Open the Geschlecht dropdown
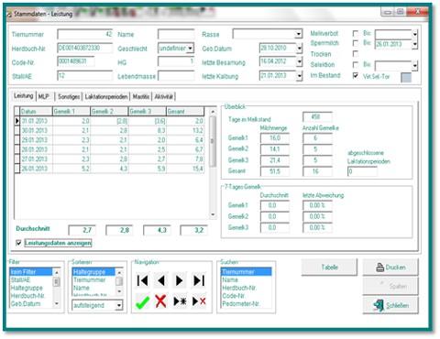This screenshot has width=440, height=339. tap(191, 49)
